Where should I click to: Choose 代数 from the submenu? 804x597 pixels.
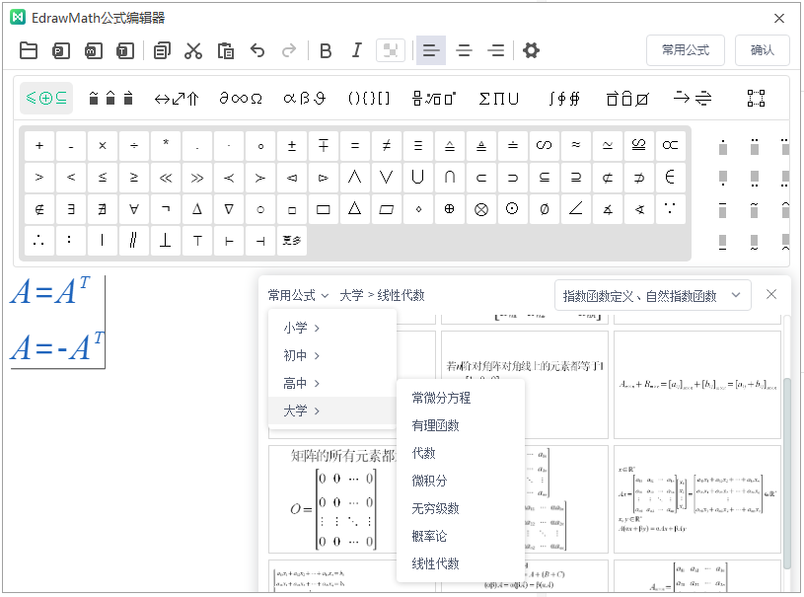[x=461, y=453]
